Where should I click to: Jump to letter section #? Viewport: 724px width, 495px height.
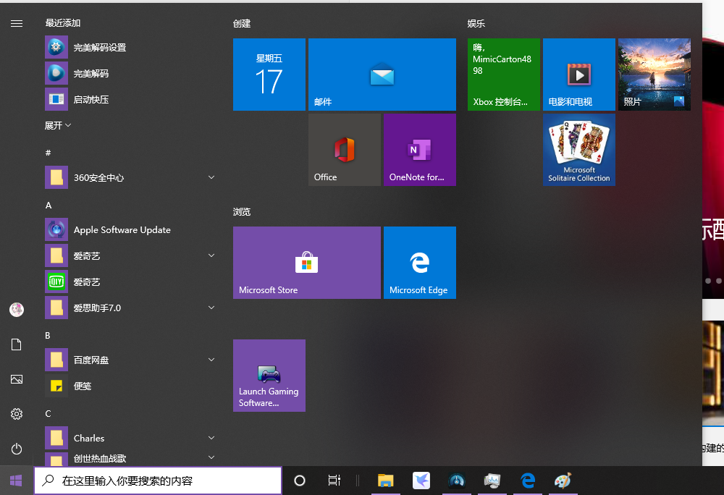(48, 153)
